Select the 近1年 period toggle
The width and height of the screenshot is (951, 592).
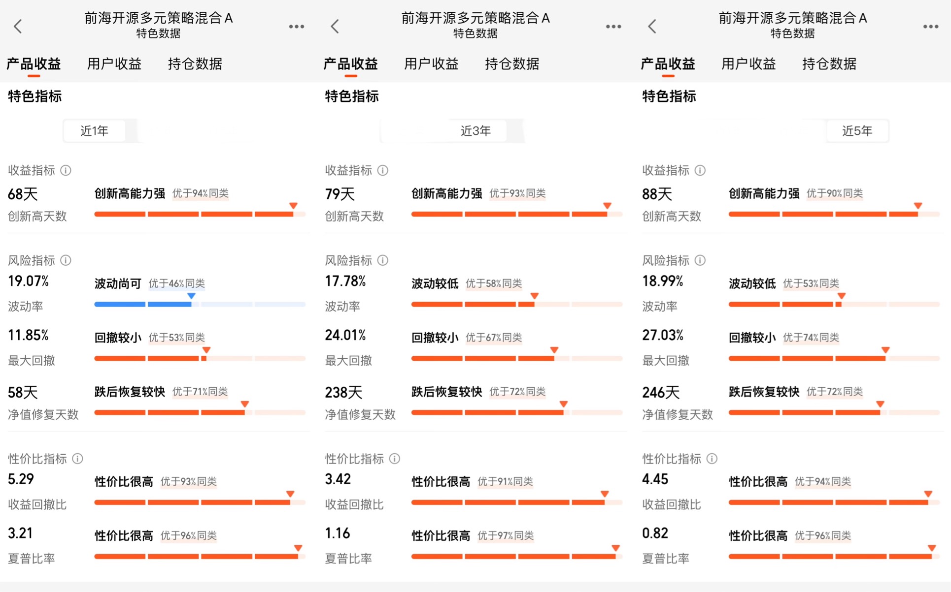pos(94,131)
